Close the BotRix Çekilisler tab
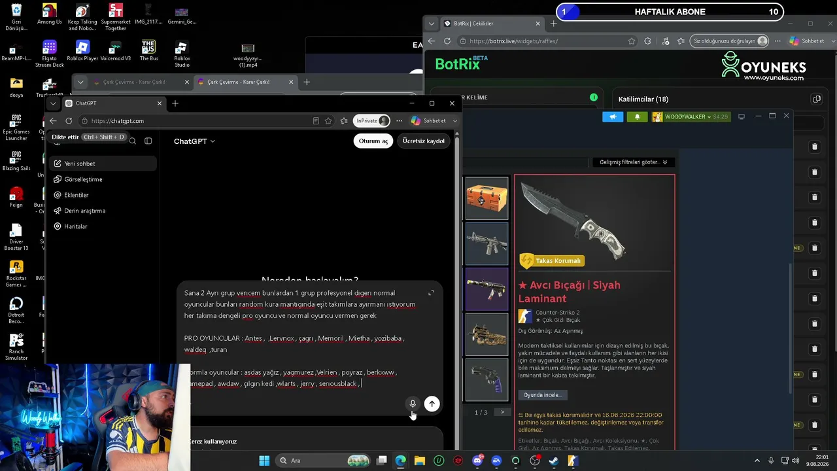Viewport: 837px width, 471px height. coord(538,24)
